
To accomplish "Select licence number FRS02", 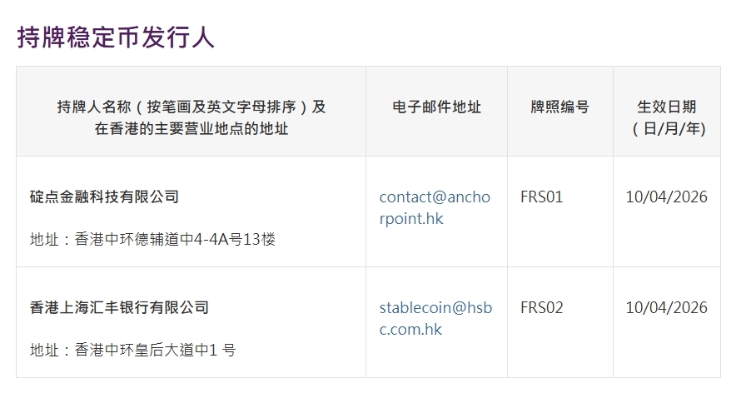I will tap(541, 308).
